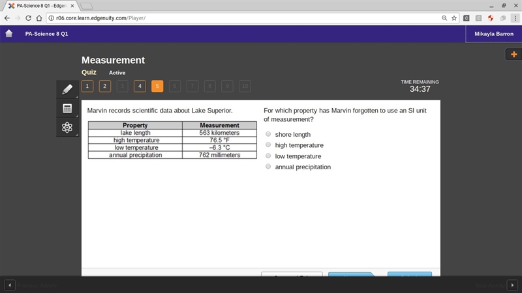
Task: Click the lake length table cell
Action: (135, 133)
